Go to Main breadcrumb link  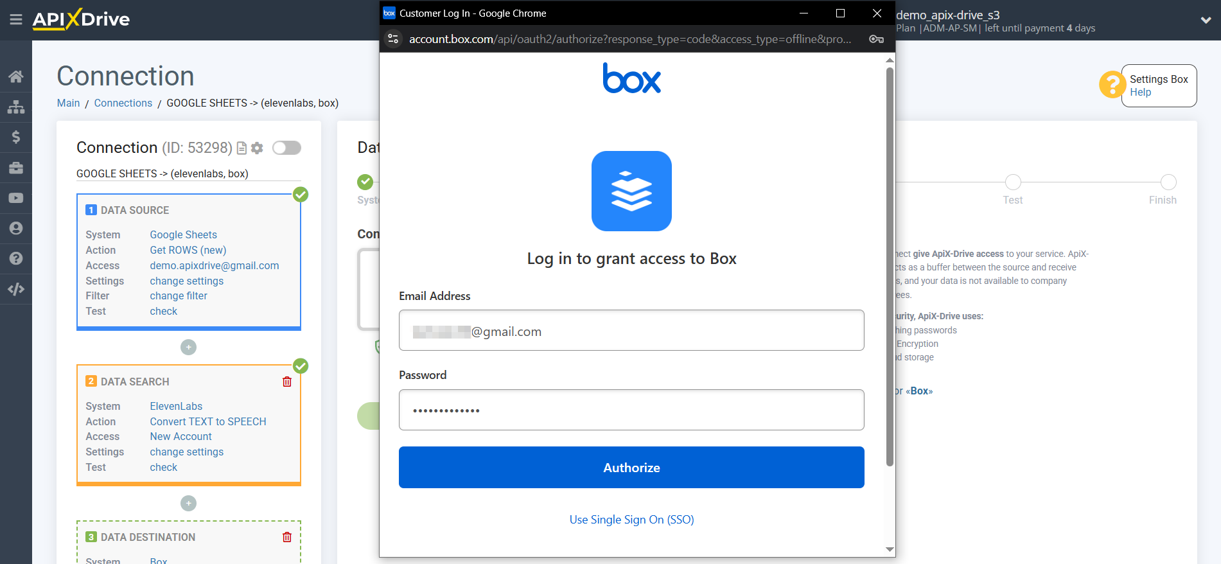click(68, 103)
